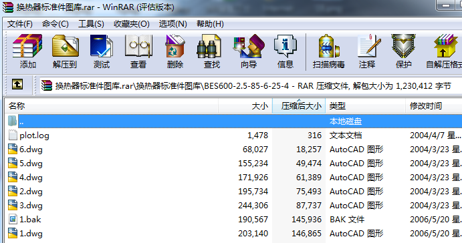The image size is (462, 243).
Task: Select the parent folder ".." icon
Action: pos(13,121)
